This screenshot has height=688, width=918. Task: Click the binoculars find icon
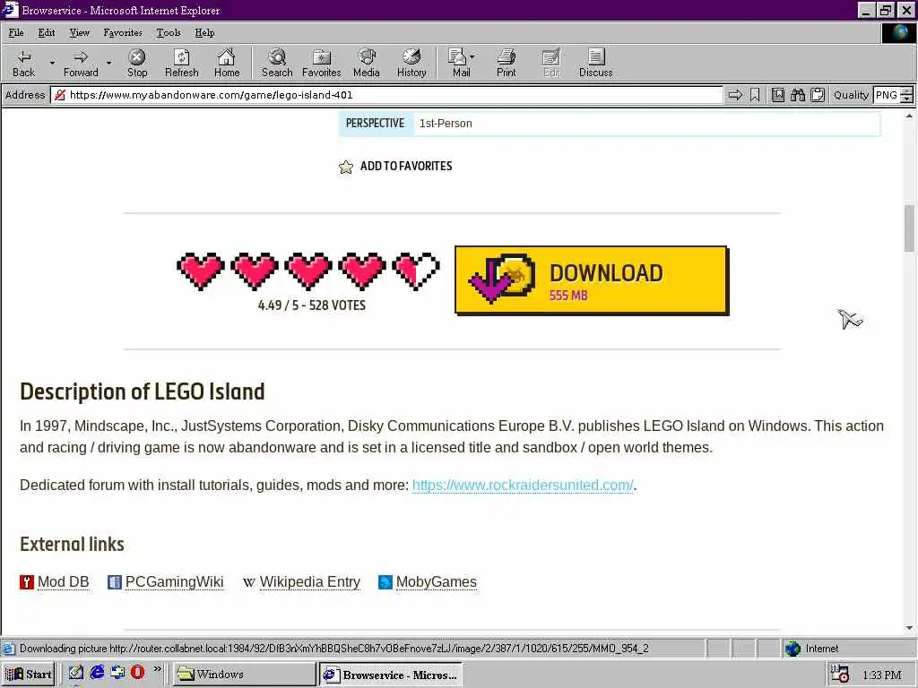[x=797, y=95]
